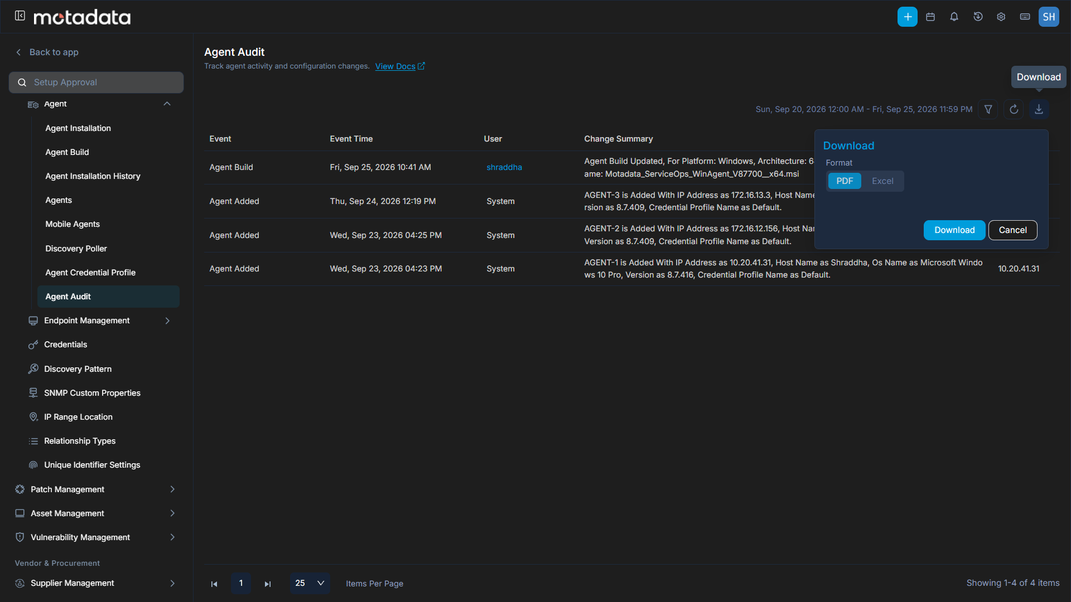Open the date range selector

point(863,109)
